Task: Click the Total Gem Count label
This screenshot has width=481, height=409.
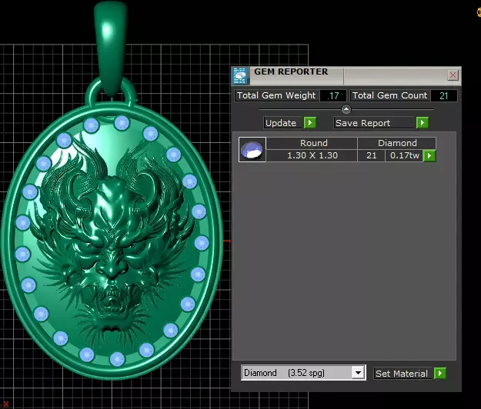Action: [x=389, y=95]
